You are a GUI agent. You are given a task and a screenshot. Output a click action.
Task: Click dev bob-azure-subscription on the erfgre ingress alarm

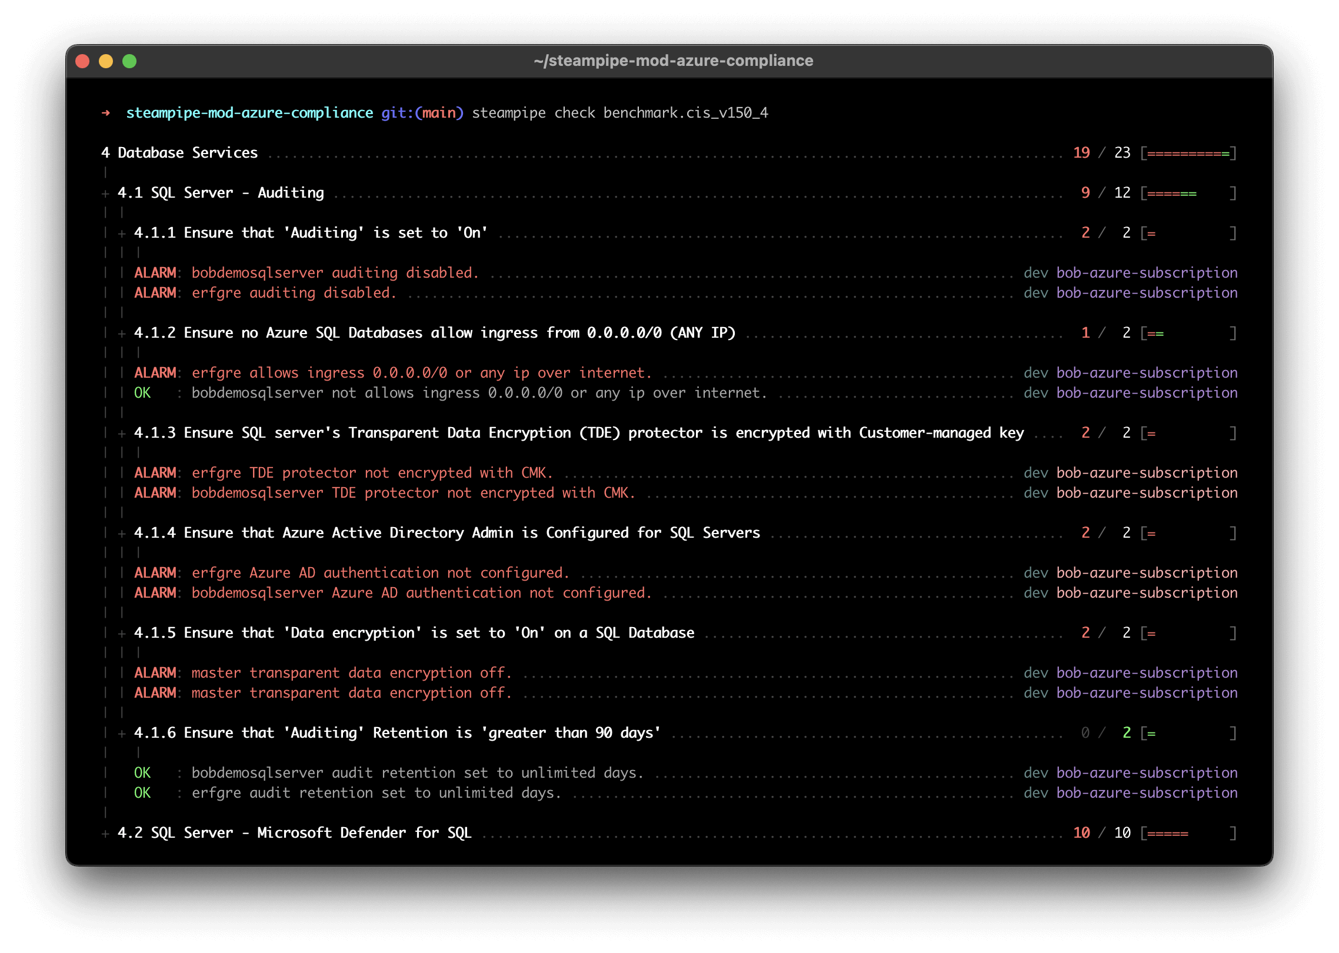[1129, 372]
